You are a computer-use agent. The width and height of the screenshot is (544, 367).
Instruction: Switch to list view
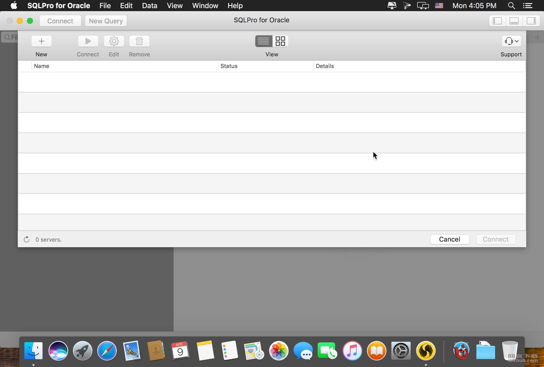[x=264, y=41]
